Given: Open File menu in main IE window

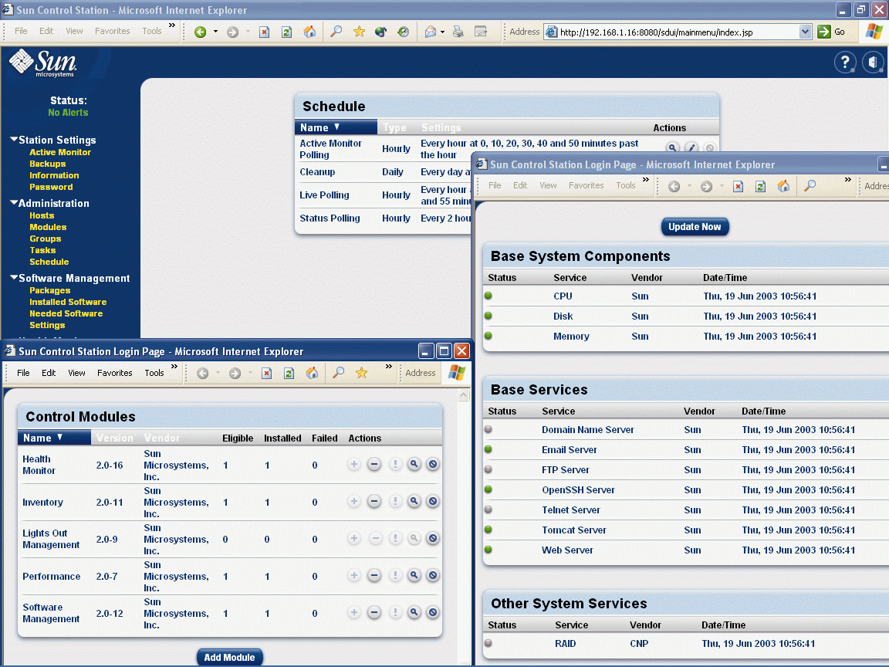Looking at the screenshot, I should click(21, 31).
